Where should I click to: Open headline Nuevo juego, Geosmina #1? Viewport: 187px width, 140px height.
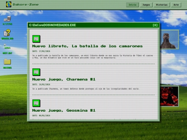point(64,110)
